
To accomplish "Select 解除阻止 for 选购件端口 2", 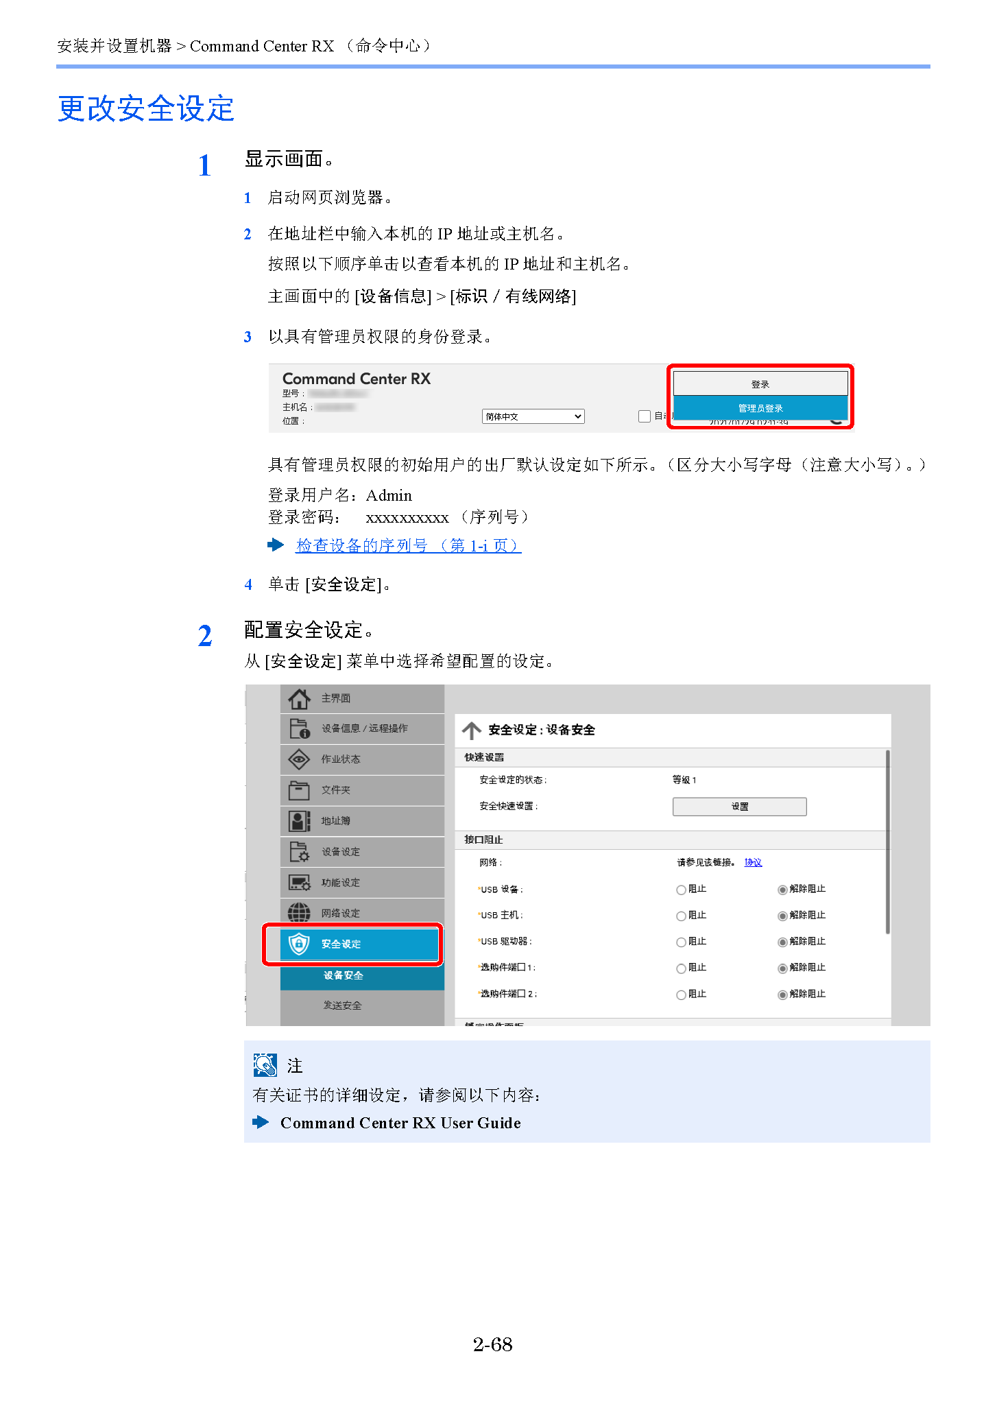I will point(782,995).
